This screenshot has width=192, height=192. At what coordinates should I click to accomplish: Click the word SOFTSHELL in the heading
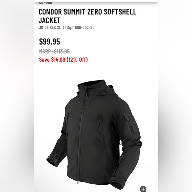(x=120, y=12)
